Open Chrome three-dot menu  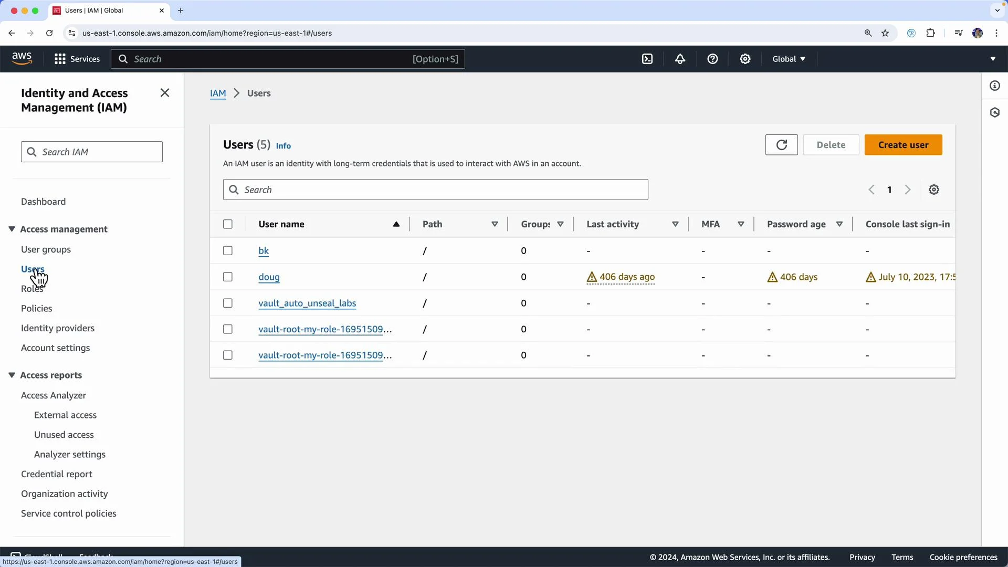click(x=996, y=33)
